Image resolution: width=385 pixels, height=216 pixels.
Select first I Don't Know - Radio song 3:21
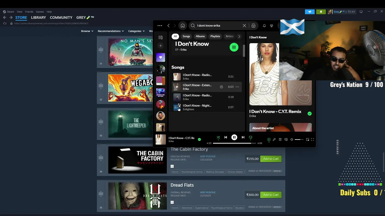coord(207,77)
